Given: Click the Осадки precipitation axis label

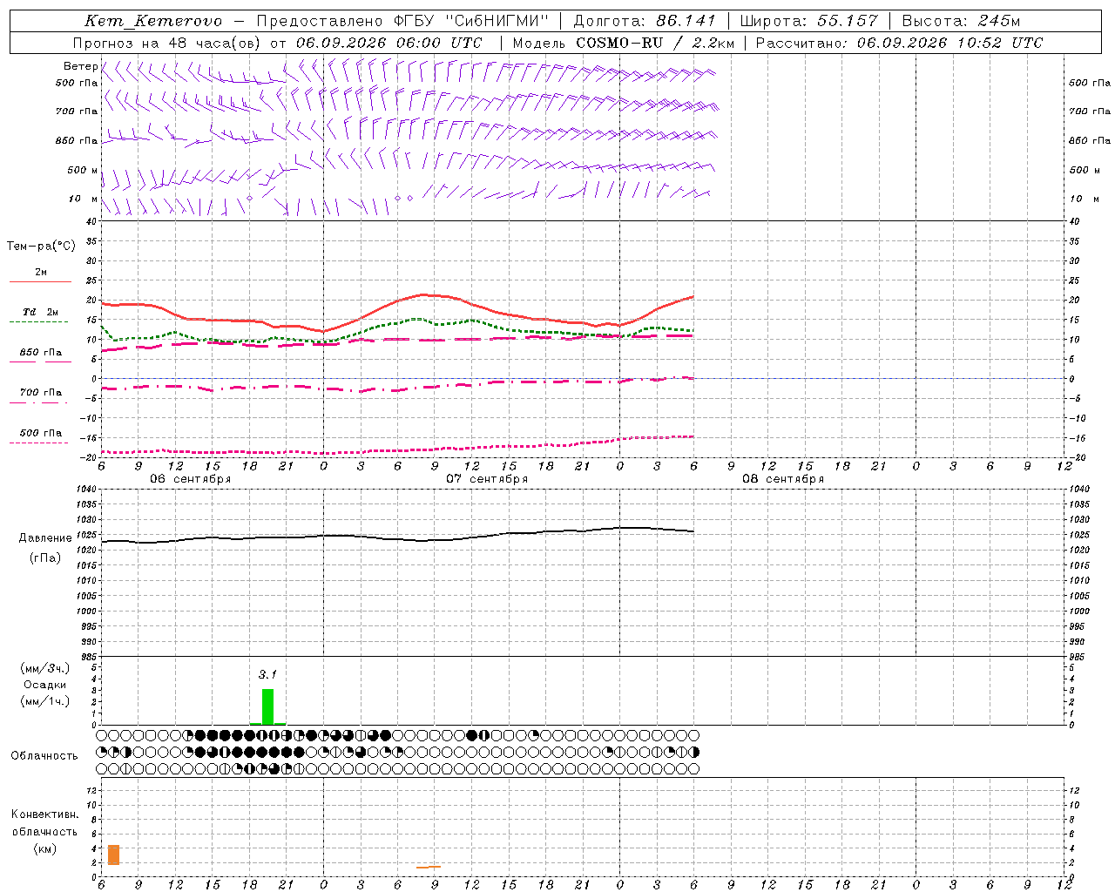Looking at the screenshot, I should tap(44, 685).
